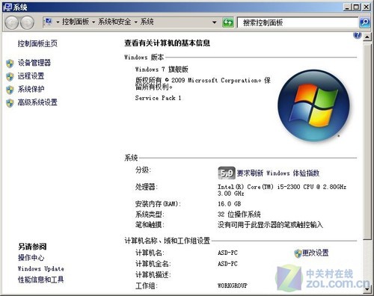Click the Back navigation arrow button
The height and width of the screenshot is (296, 374).
pyautogui.click(x=11, y=22)
